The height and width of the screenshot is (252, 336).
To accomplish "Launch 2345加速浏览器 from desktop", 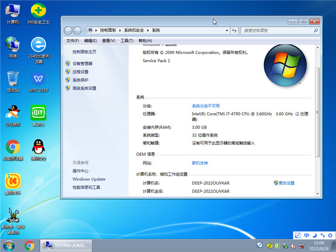I will tap(38, 50).
